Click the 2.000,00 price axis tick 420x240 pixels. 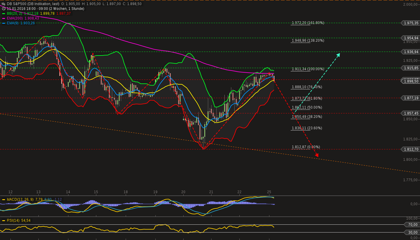pos(411,4)
